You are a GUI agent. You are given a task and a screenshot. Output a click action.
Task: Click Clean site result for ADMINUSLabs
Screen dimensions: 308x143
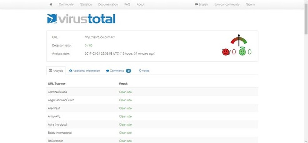(125, 92)
